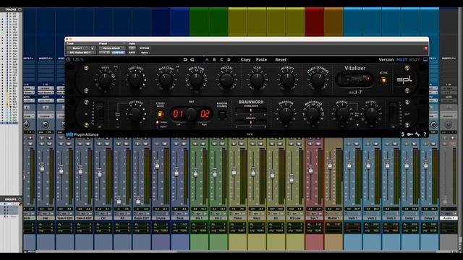Adjust the Drive knob
The image size is (463, 260).
click(105, 80)
